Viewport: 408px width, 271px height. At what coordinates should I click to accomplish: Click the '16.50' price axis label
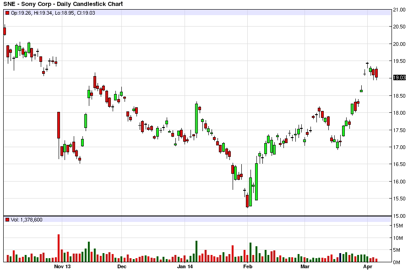coord(399,164)
